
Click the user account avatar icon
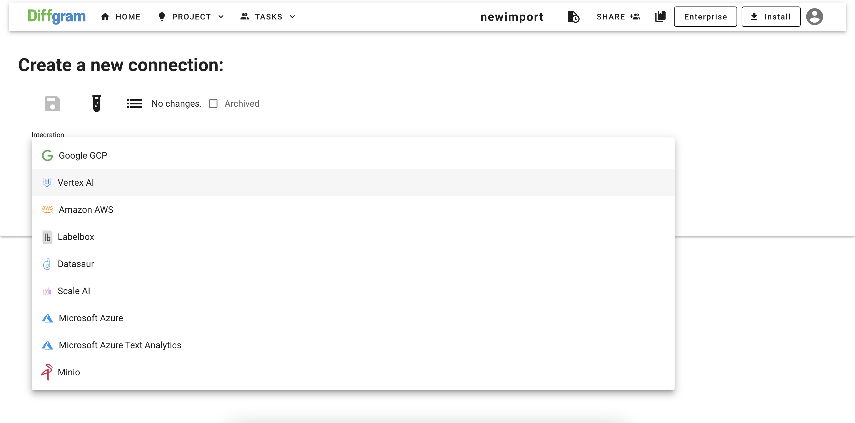(814, 17)
